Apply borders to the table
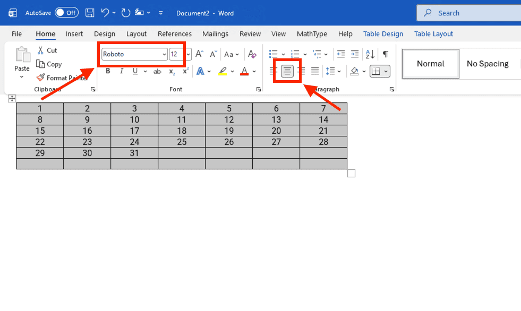Viewport: 521px width, 311px height. tap(376, 71)
